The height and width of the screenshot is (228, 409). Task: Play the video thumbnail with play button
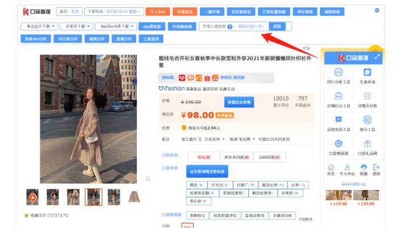click(x=32, y=197)
